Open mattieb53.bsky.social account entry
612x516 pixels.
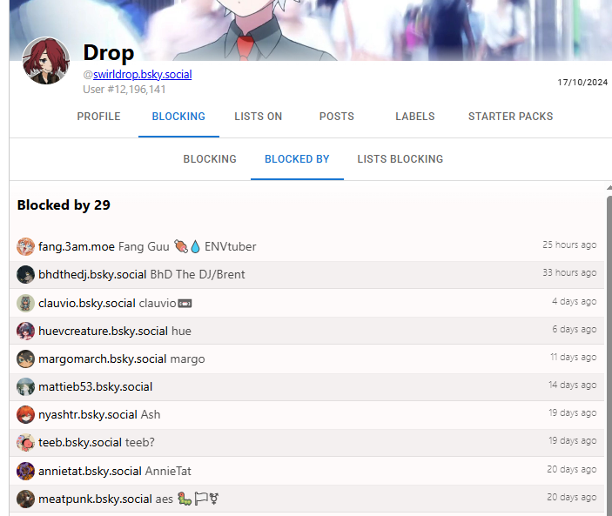point(306,386)
